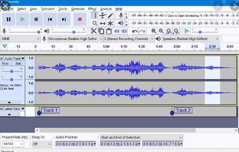
Task: Click the Play-at-speed green button
Action: pyautogui.click(x=187, y=31)
